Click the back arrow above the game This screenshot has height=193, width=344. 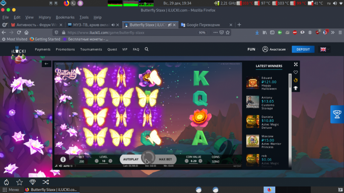[46, 64]
